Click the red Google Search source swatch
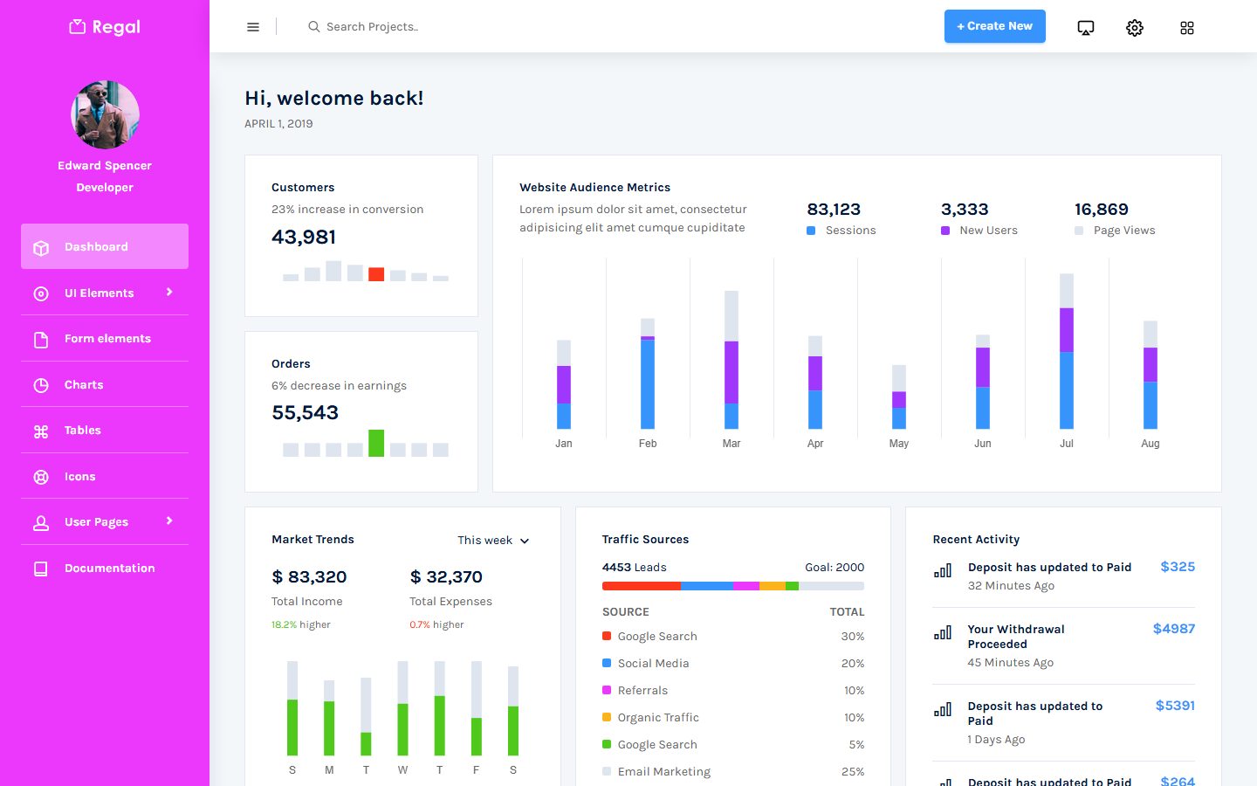Screen dimensions: 1257x786 point(607,636)
